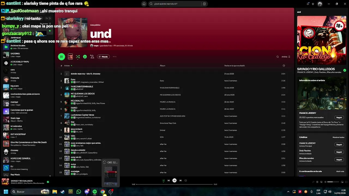The width and height of the screenshot is (349, 196).
Task: Follow Doly Flackko in credits
Action: click(339, 152)
